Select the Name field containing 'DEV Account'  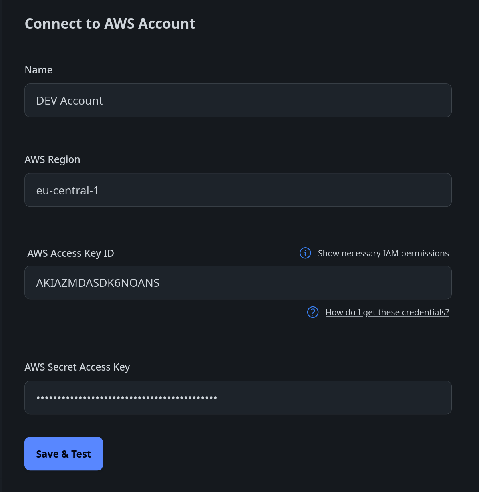[x=238, y=100]
